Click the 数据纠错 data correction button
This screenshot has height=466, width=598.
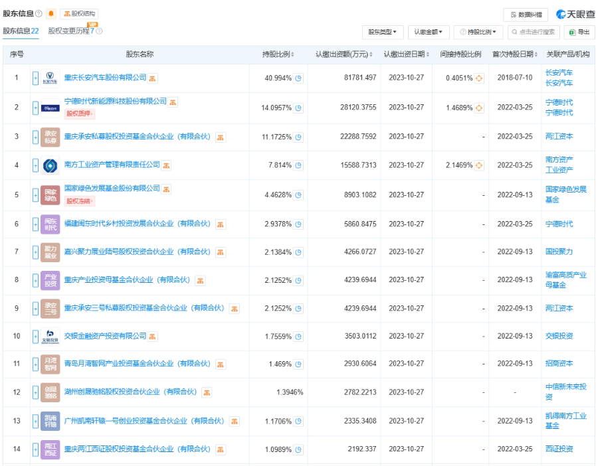pyautogui.click(x=526, y=15)
